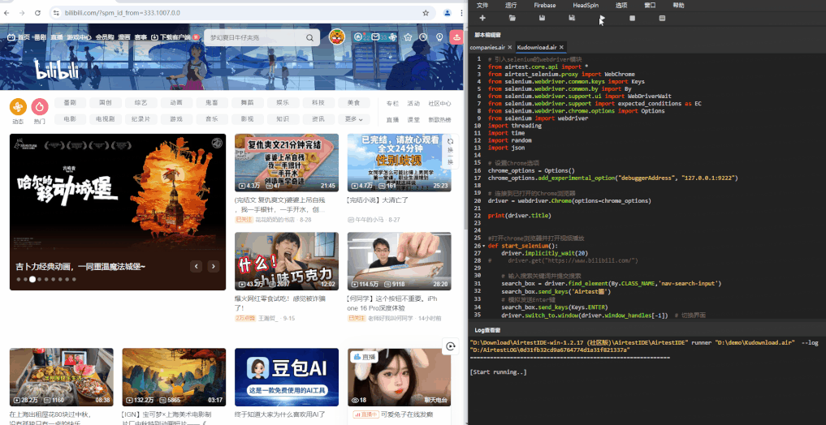Screen dimensions: 826x425
Task: Show the next carousel slide
Action: (214, 266)
